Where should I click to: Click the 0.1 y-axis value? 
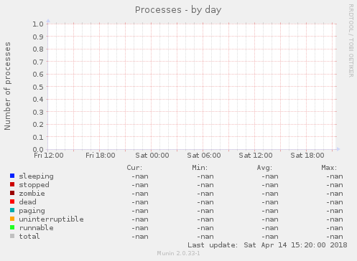tap(38, 137)
